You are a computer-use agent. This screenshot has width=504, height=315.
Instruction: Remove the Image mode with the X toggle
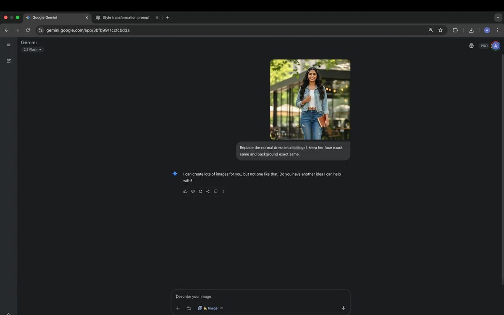point(221,308)
